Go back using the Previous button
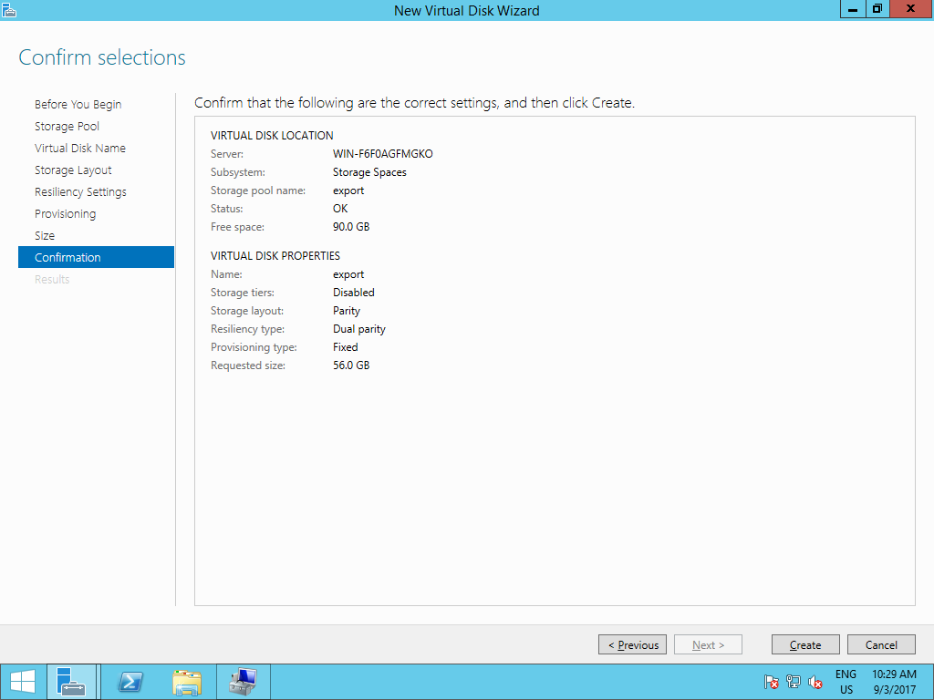Image resolution: width=934 pixels, height=700 pixels. tap(632, 644)
